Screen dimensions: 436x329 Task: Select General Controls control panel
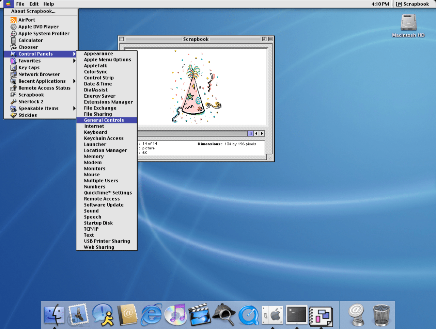(104, 120)
